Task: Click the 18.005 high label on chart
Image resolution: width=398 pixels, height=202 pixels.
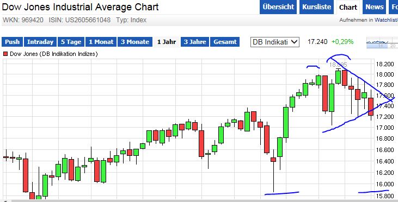Action: pyautogui.click(x=338, y=65)
